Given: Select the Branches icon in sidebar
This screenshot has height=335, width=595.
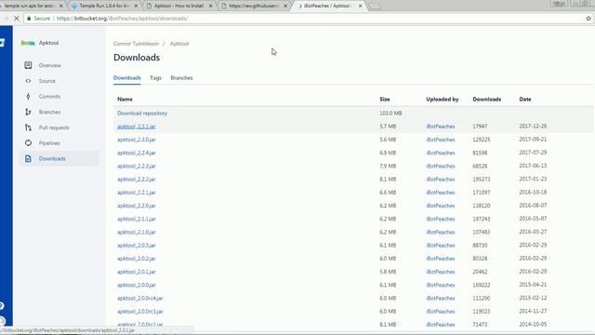Looking at the screenshot, I should 28,112.
